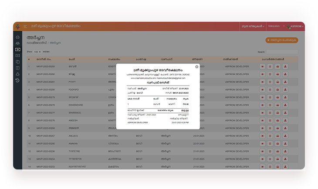Sort by the # column header
Screen dimensions: 318x189
tap(29, 59)
